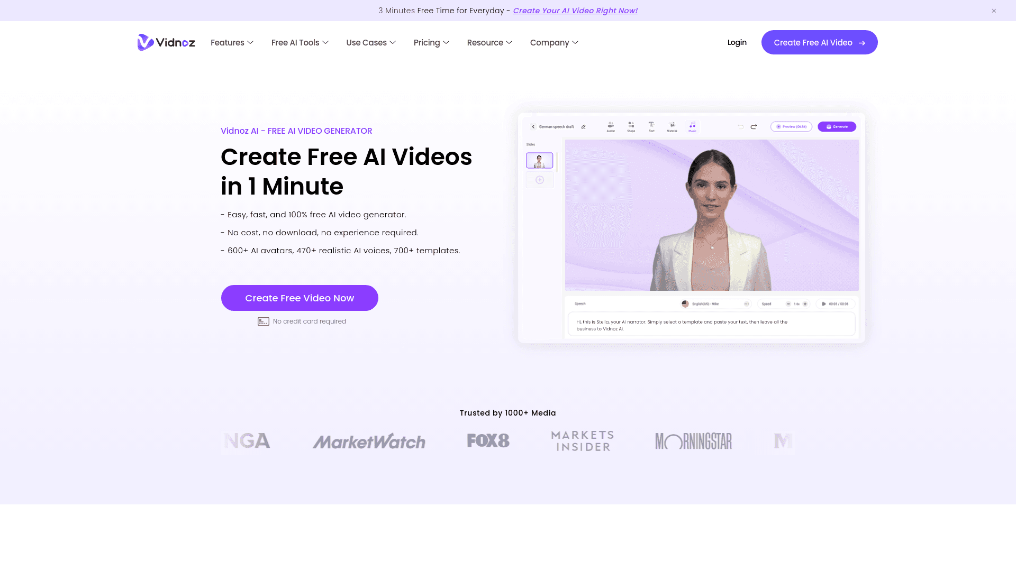Expand the Free AI Tools menu
The width and height of the screenshot is (1016, 571).
pyautogui.click(x=300, y=42)
